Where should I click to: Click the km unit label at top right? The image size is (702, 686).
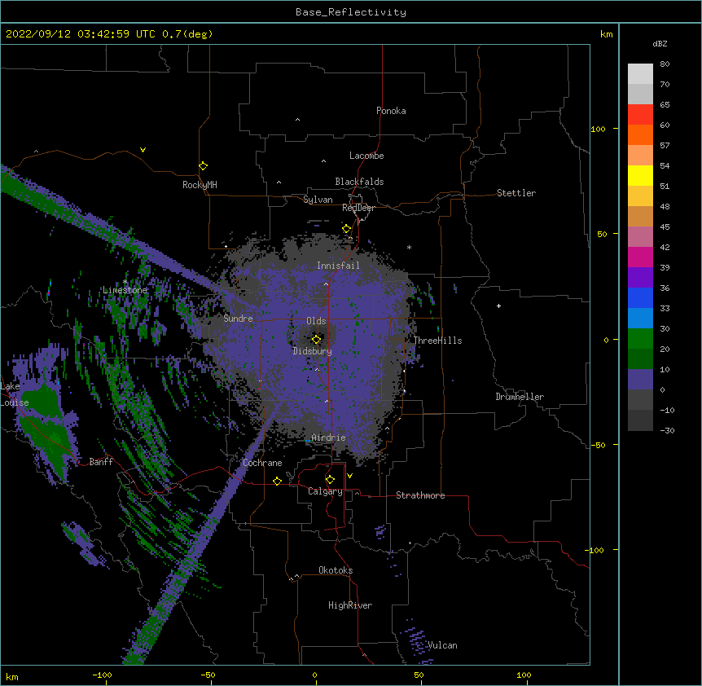tap(606, 34)
